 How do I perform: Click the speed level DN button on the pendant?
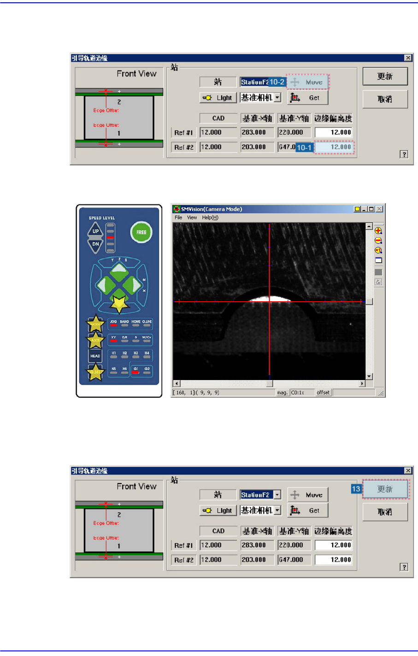point(95,245)
